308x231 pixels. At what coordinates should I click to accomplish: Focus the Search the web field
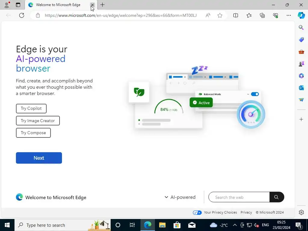click(239, 197)
